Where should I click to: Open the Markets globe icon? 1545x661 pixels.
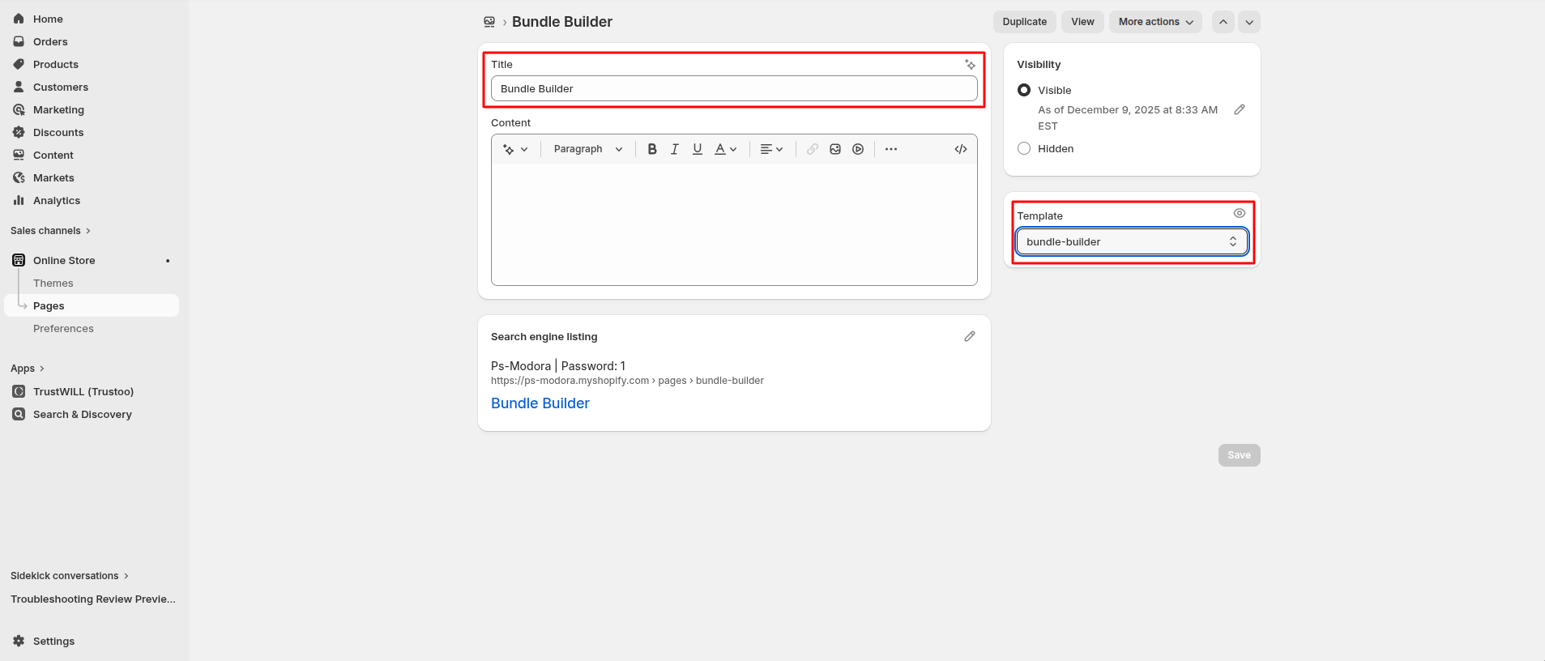click(x=19, y=177)
